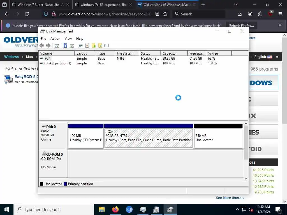Click Mac link in OldVersion nav bar

click(x=29, y=57)
